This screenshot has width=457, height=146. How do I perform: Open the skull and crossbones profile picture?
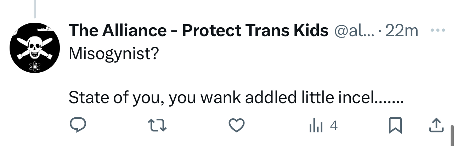pyautogui.click(x=34, y=48)
